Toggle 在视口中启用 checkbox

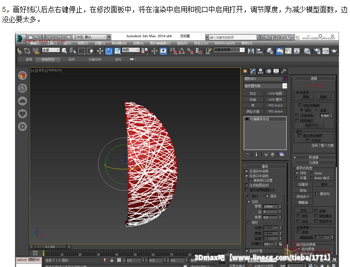coord(246,176)
